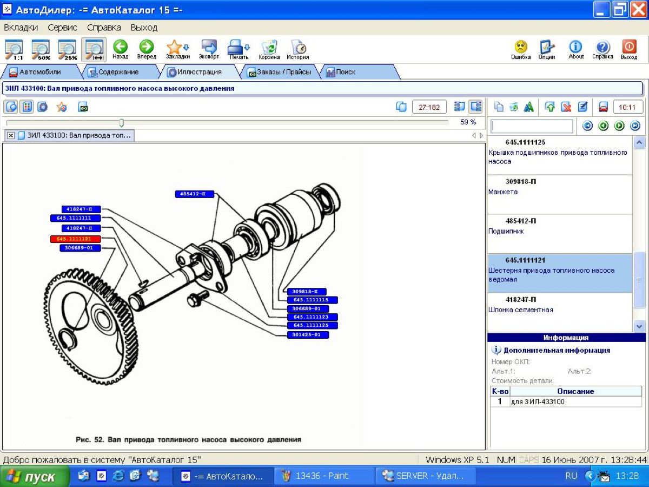
Task: Click the star bookmark illustration icon
Action: click(62, 107)
